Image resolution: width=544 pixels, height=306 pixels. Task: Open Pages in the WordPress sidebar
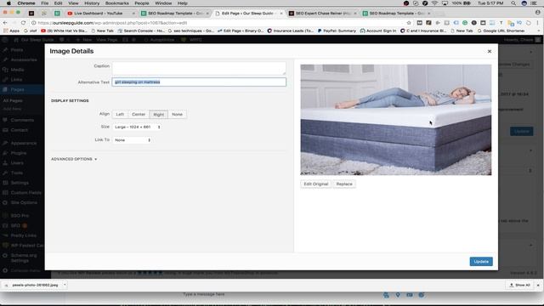pyautogui.click(x=17, y=89)
